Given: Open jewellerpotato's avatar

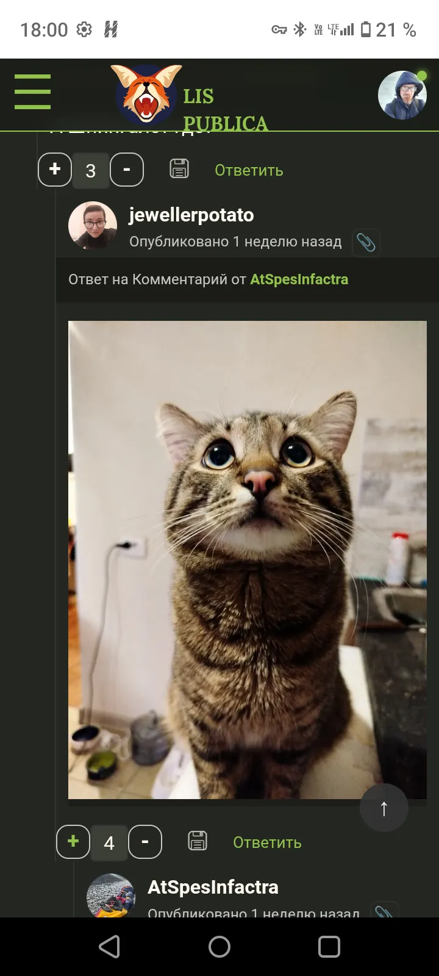Looking at the screenshot, I should (93, 226).
